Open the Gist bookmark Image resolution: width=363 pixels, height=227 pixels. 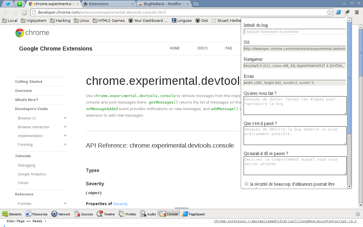[x=202, y=20]
